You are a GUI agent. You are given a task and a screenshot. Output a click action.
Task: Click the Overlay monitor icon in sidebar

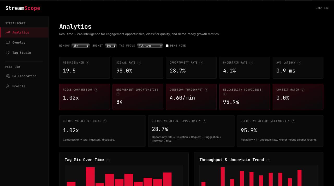[x=8, y=43]
